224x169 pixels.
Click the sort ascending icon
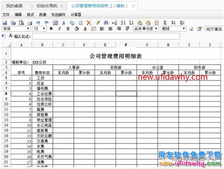tap(123, 23)
